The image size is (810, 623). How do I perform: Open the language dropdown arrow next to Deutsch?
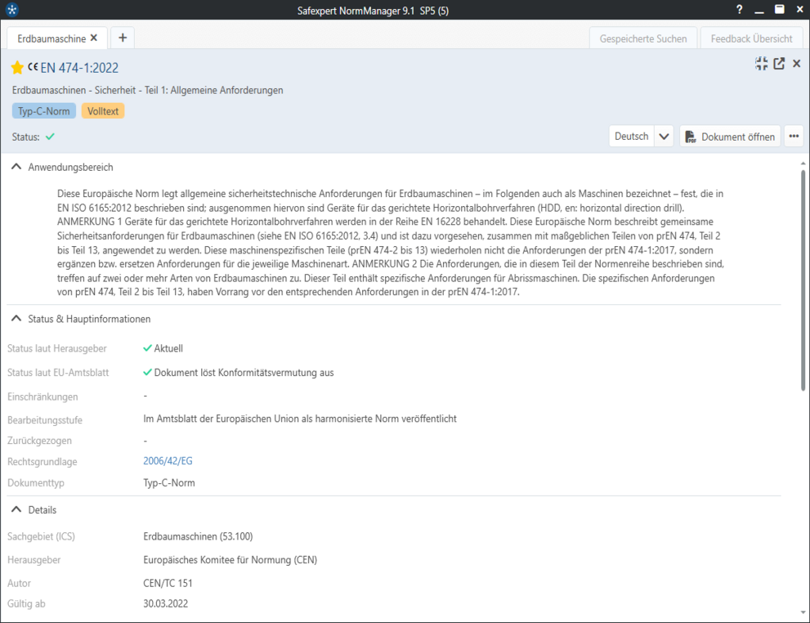coord(665,137)
